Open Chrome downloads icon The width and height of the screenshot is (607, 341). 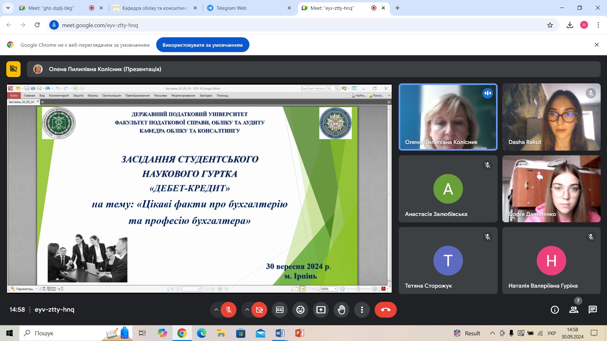(570, 25)
